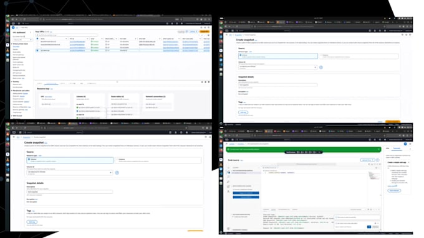Open the Test flask icon in Lambda editor sidebar

pos(228,191)
